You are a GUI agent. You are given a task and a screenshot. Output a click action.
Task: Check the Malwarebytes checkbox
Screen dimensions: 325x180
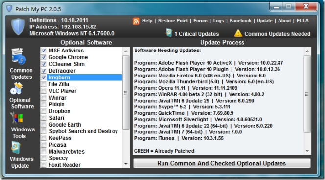[x=44, y=152]
